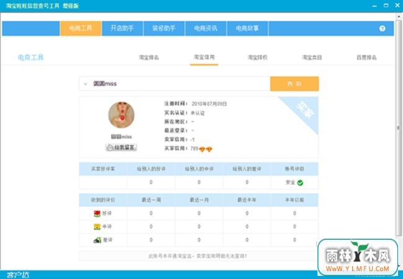Click the 收到的评价 header cell

point(103,200)
